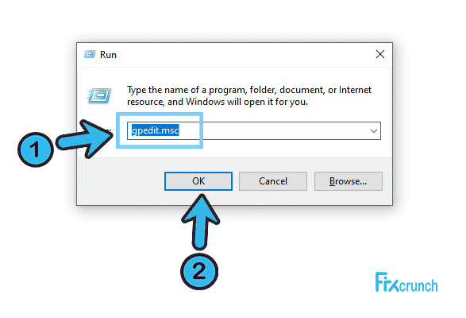
Task: Confirm the command with the OK button
Action: [x=198, y=181]
